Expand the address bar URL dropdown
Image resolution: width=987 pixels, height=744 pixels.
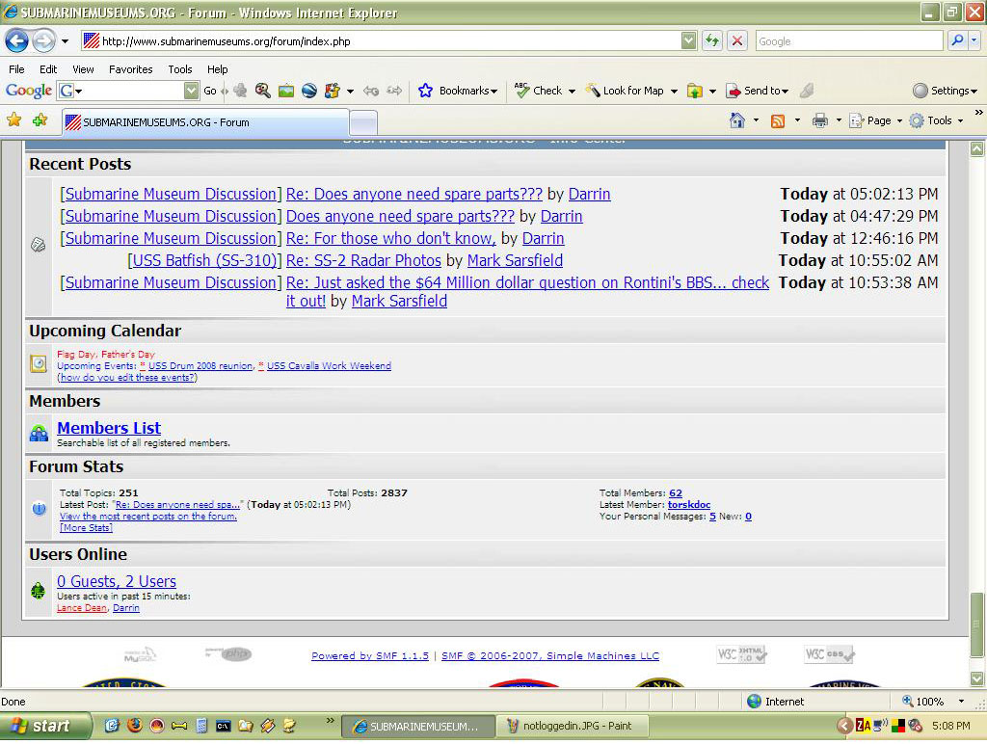point(688,40)
